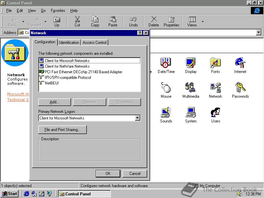The image size is (264, 198).
Task: Click the Show Desktop quick launch icon
Action: (x=42, y=194)
